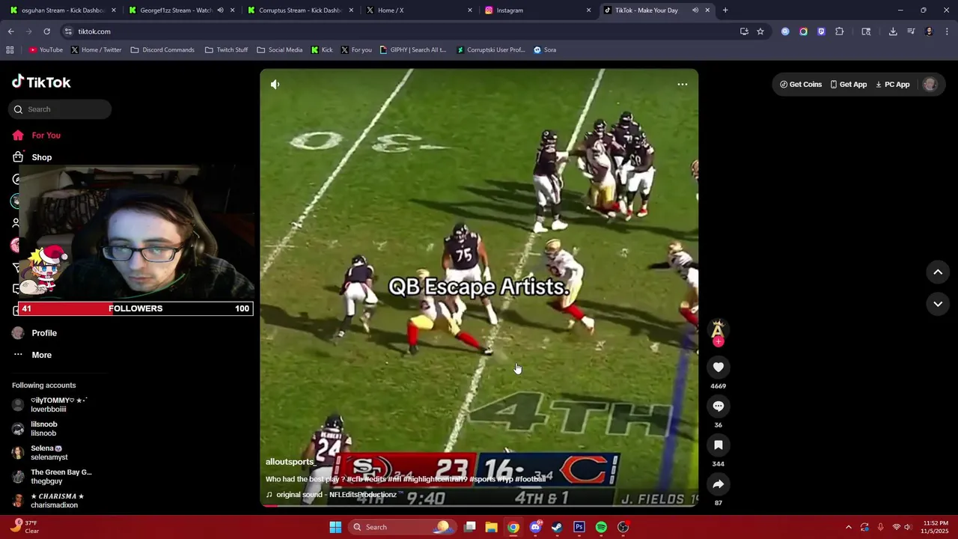This screenshot has width=958, height=539.
Task: Open the Apps grid in bookmarks bar
Action: (x=10, y=50)
